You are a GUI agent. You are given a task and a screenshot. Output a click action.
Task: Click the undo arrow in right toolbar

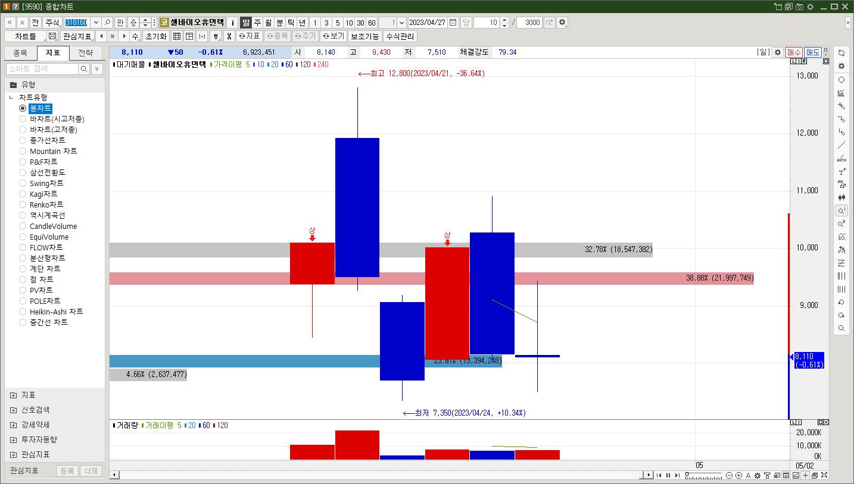[x=841, y=302]
